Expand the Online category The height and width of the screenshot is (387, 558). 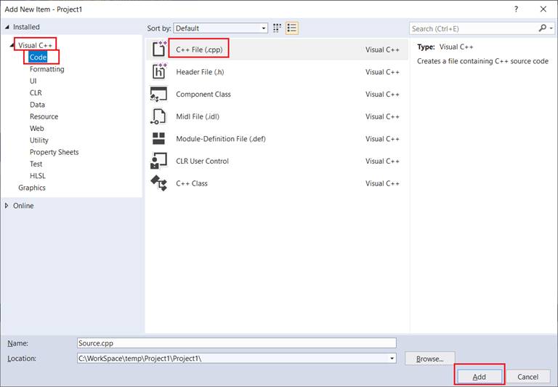click(x=7, y=206)
